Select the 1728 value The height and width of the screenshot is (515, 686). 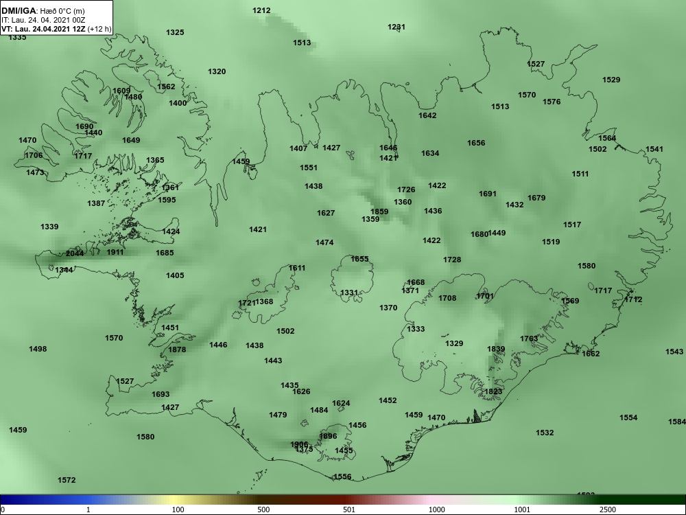tap(452, 260)
